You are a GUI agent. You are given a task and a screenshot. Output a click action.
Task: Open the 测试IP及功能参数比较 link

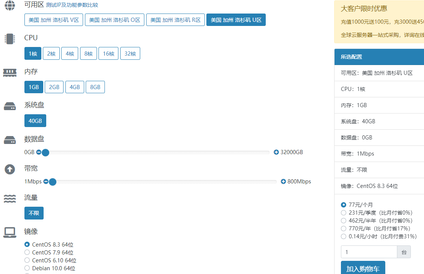[72, 5]
